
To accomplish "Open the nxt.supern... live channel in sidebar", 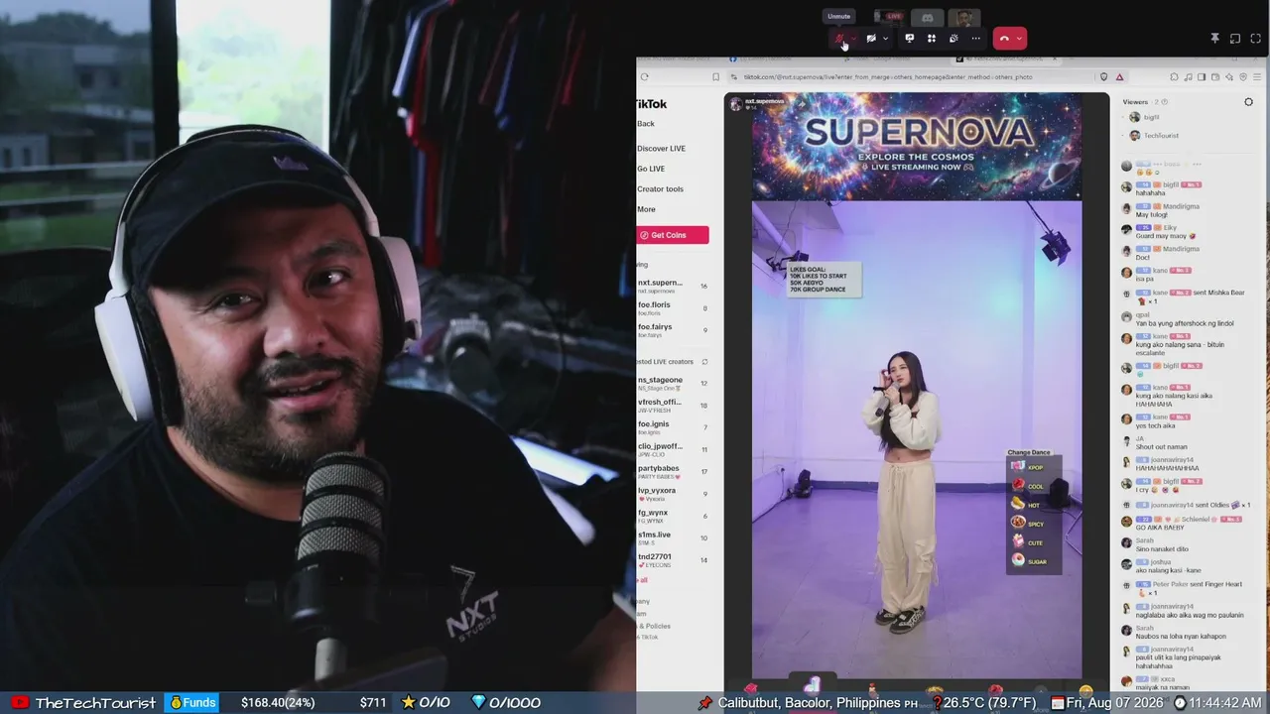I will [x=672, y=286].
